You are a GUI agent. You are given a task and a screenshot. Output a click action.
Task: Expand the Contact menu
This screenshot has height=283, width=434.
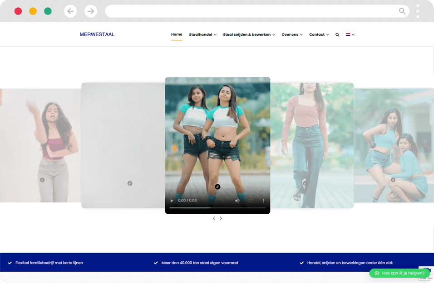pos(319,35)
